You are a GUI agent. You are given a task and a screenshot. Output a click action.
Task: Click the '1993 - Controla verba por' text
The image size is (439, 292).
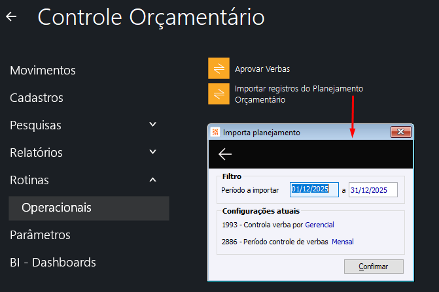[x=262, y=225]
